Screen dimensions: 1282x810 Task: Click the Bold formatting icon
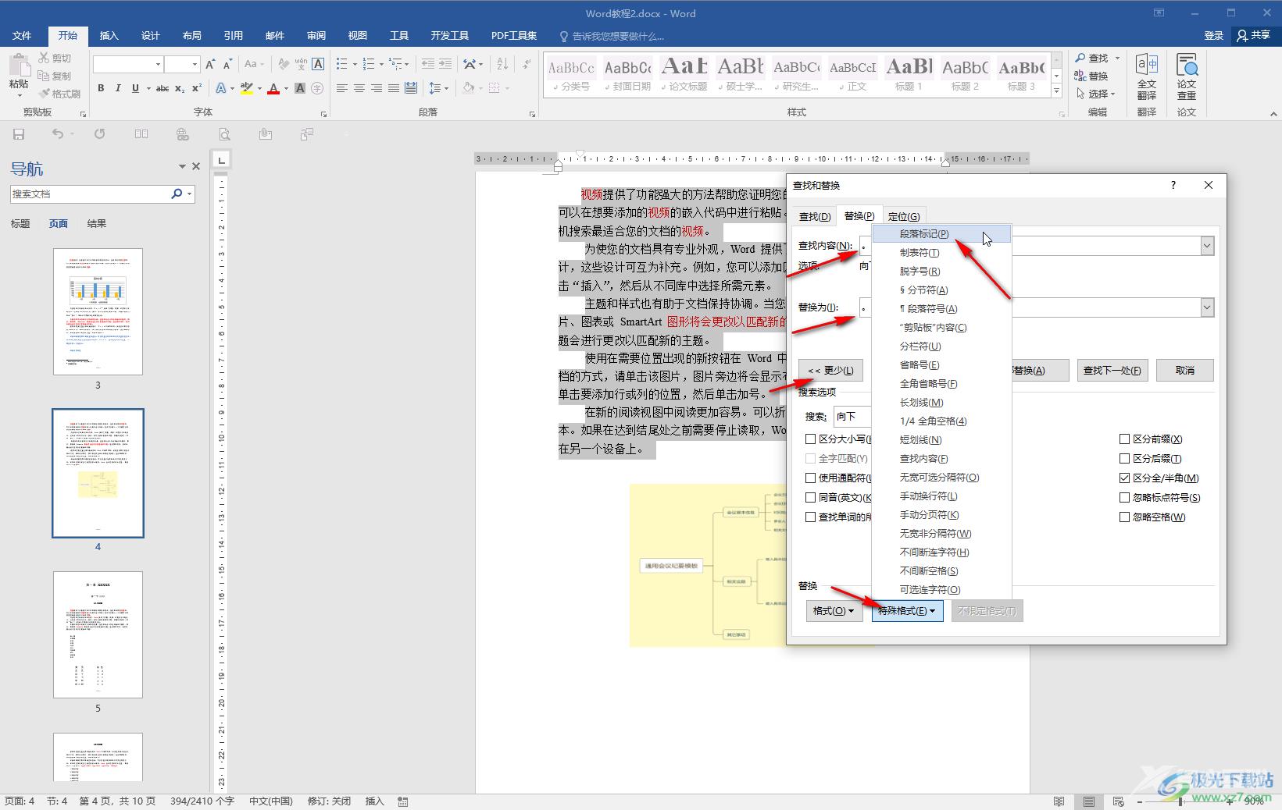(x=101, y=88)
